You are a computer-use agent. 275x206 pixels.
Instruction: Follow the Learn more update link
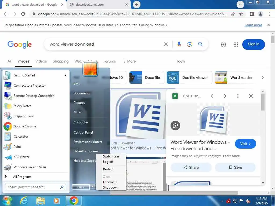click(x=253, y=25)
